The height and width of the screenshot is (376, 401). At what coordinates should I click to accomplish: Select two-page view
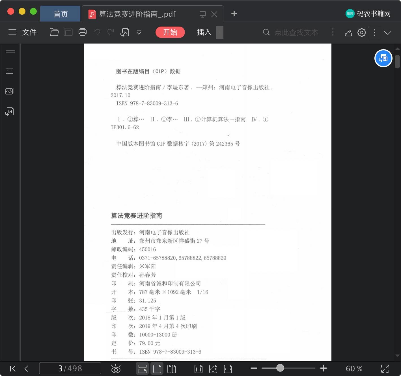tap(172, 369)
